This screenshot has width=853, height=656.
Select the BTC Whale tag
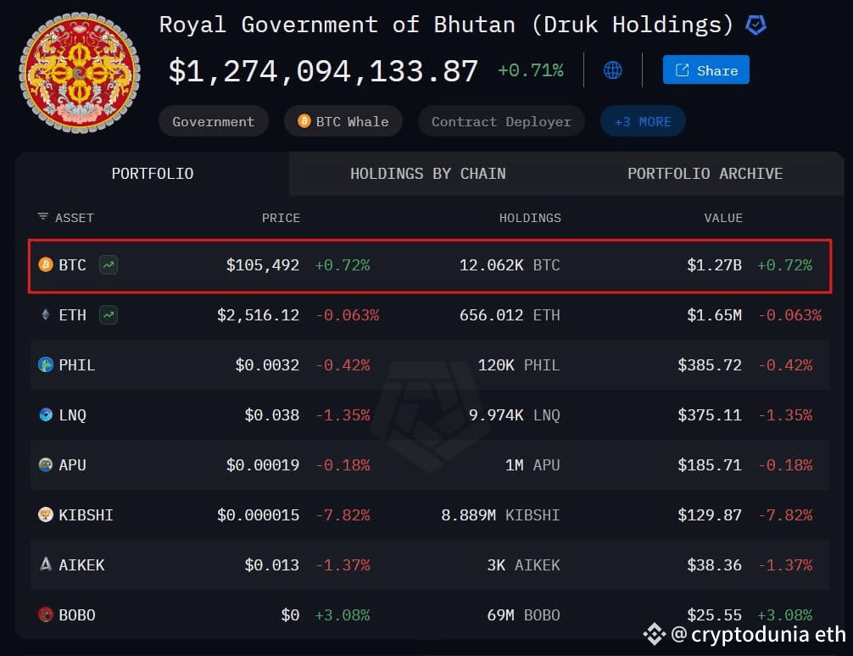(343, 121)
